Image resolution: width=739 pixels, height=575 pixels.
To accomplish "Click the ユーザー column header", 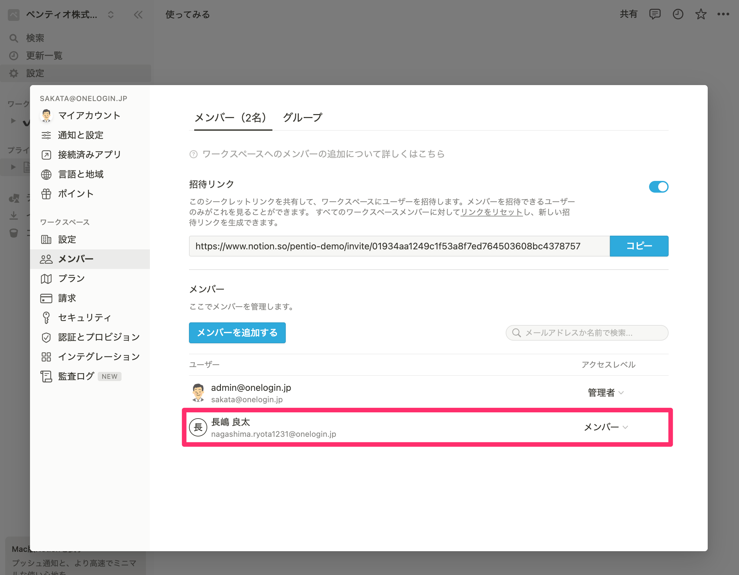I will pos(204,364).
